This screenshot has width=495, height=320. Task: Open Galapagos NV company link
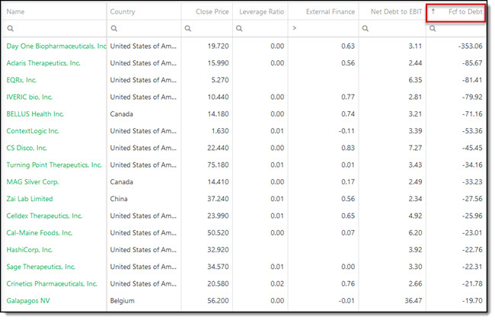[x=28, y=301]
